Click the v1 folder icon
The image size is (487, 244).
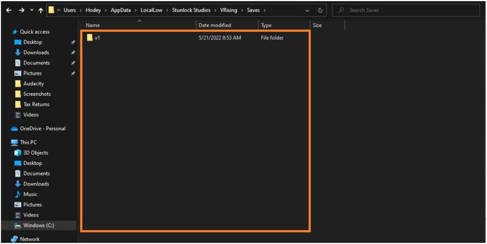[x=90, y=38]
